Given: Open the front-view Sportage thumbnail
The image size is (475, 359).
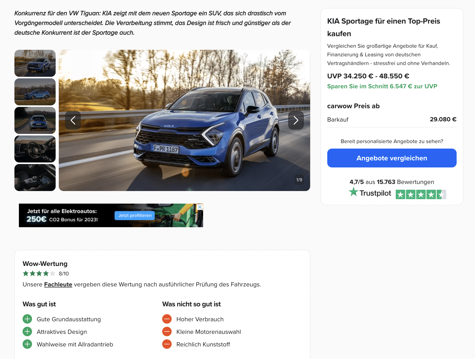Looking at the screenshot, I should point(35,63).
